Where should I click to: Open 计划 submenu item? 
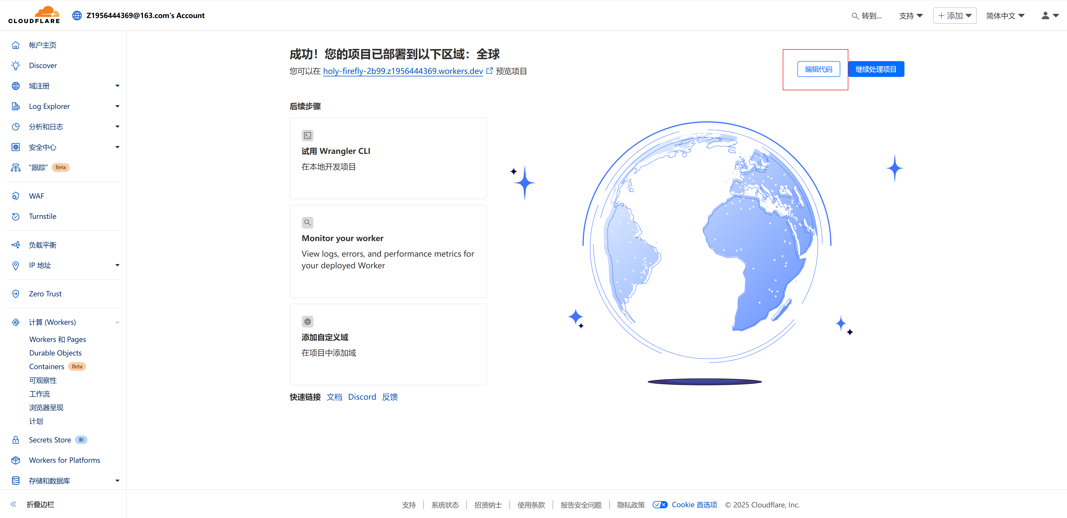tap(36, 421)
